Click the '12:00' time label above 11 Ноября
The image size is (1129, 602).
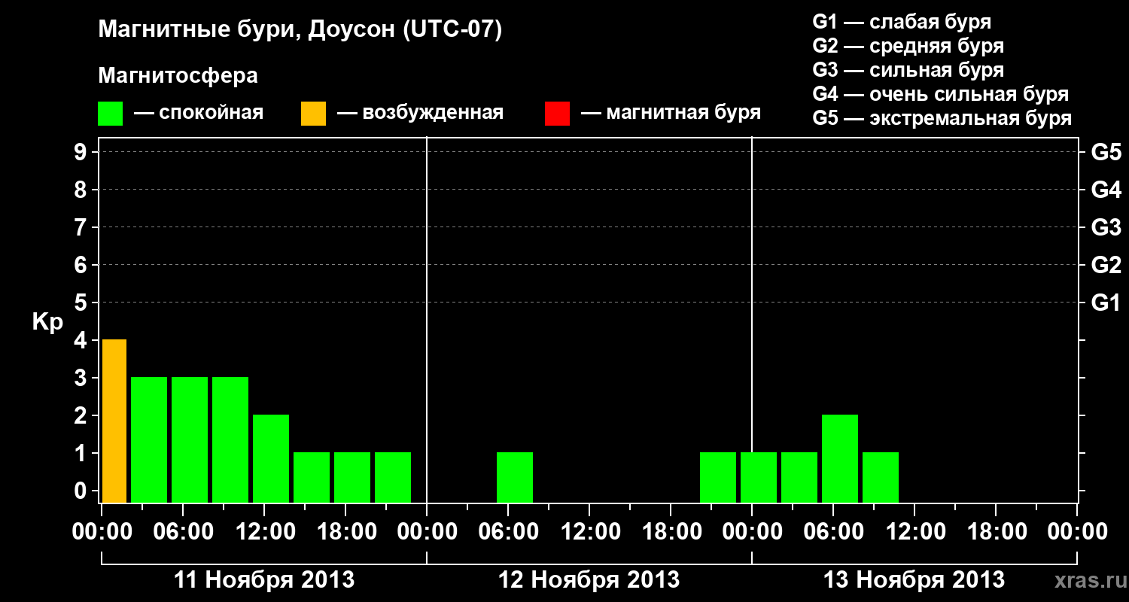click(264, 532)
